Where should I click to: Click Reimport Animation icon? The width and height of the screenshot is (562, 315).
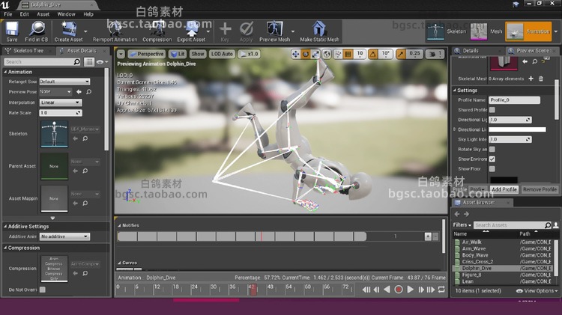tap(115, 31)
